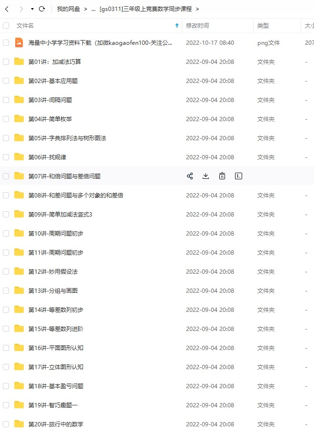Click the chevron after 三年级上竞赛数学同步课程
This screenshot has height=444, width=314.
click(x=197, y=9)
